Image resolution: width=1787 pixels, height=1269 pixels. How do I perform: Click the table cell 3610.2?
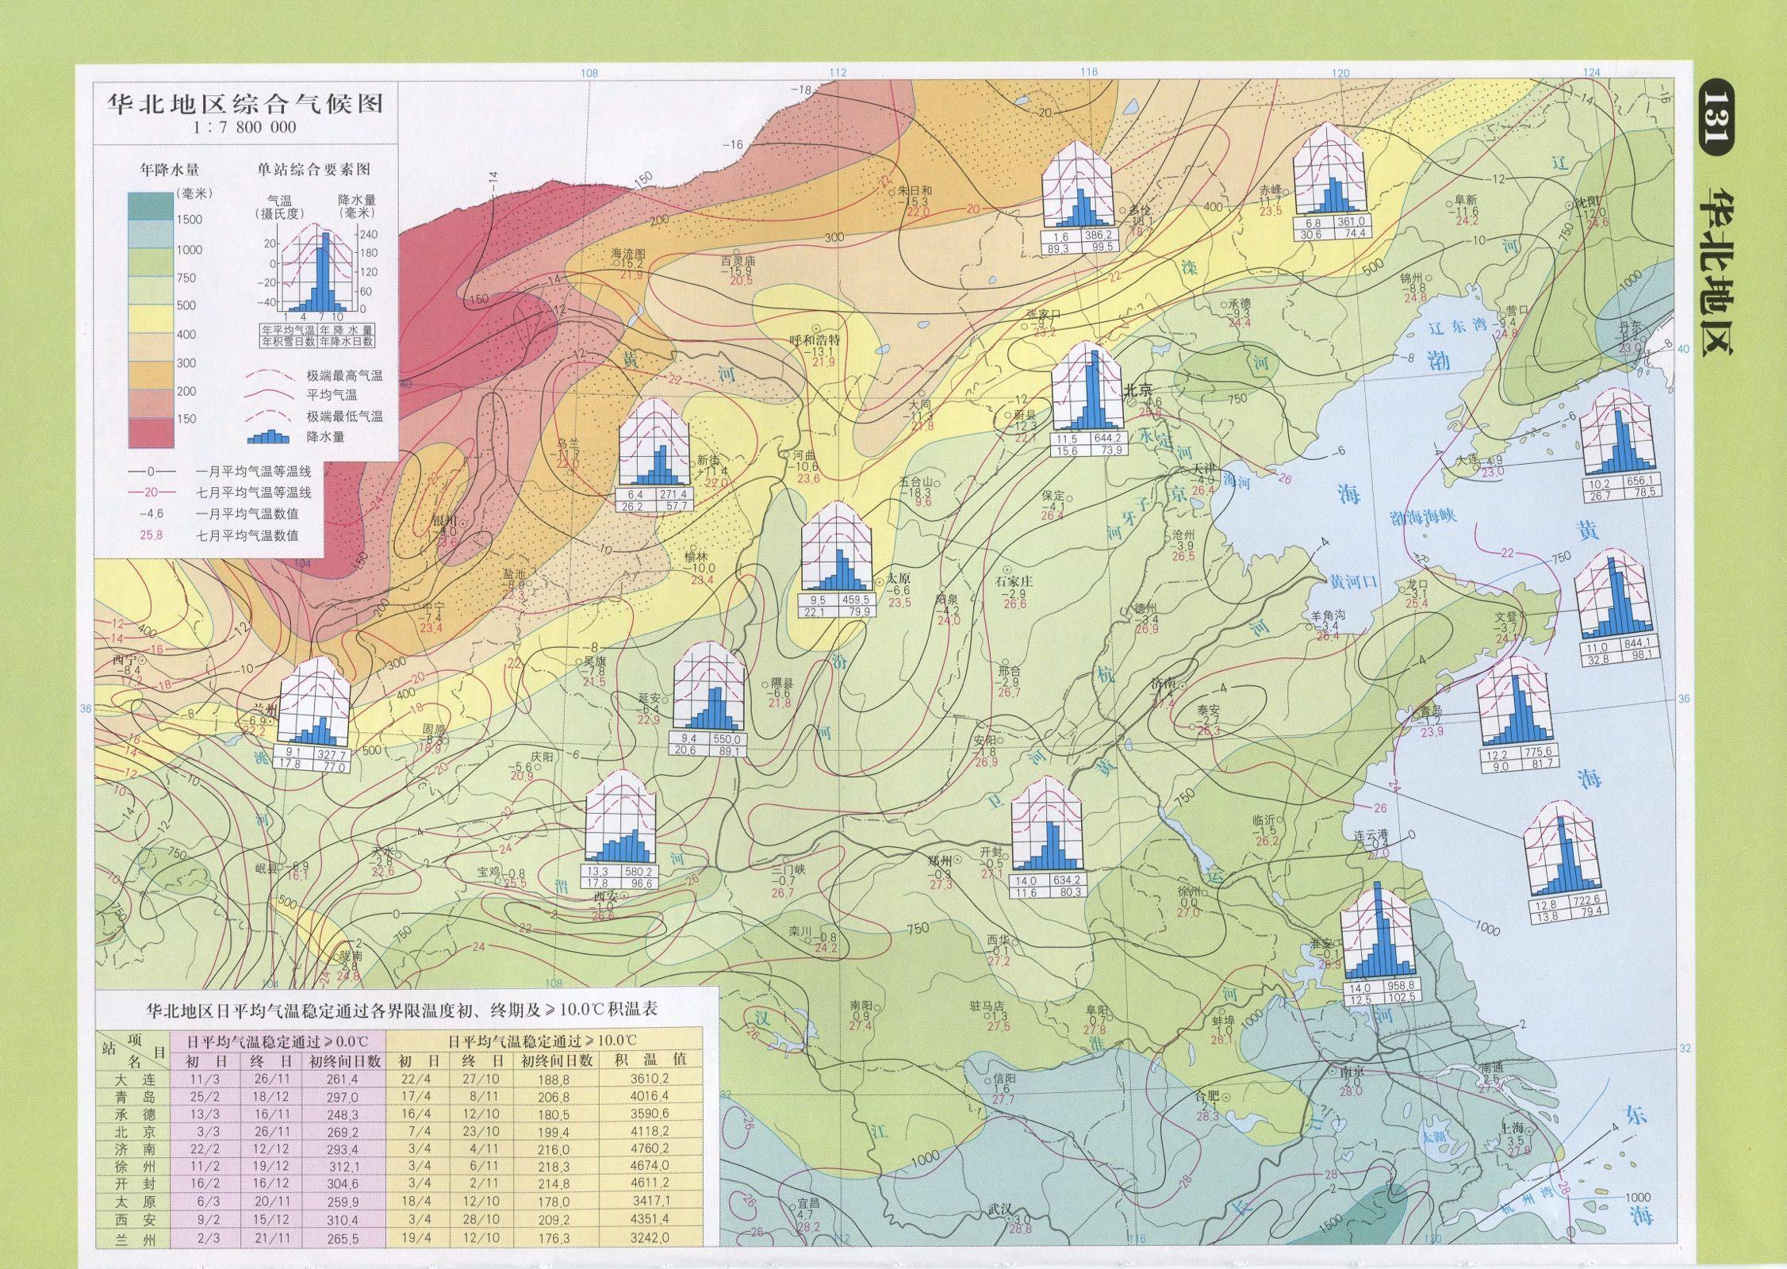[651, 1079]
